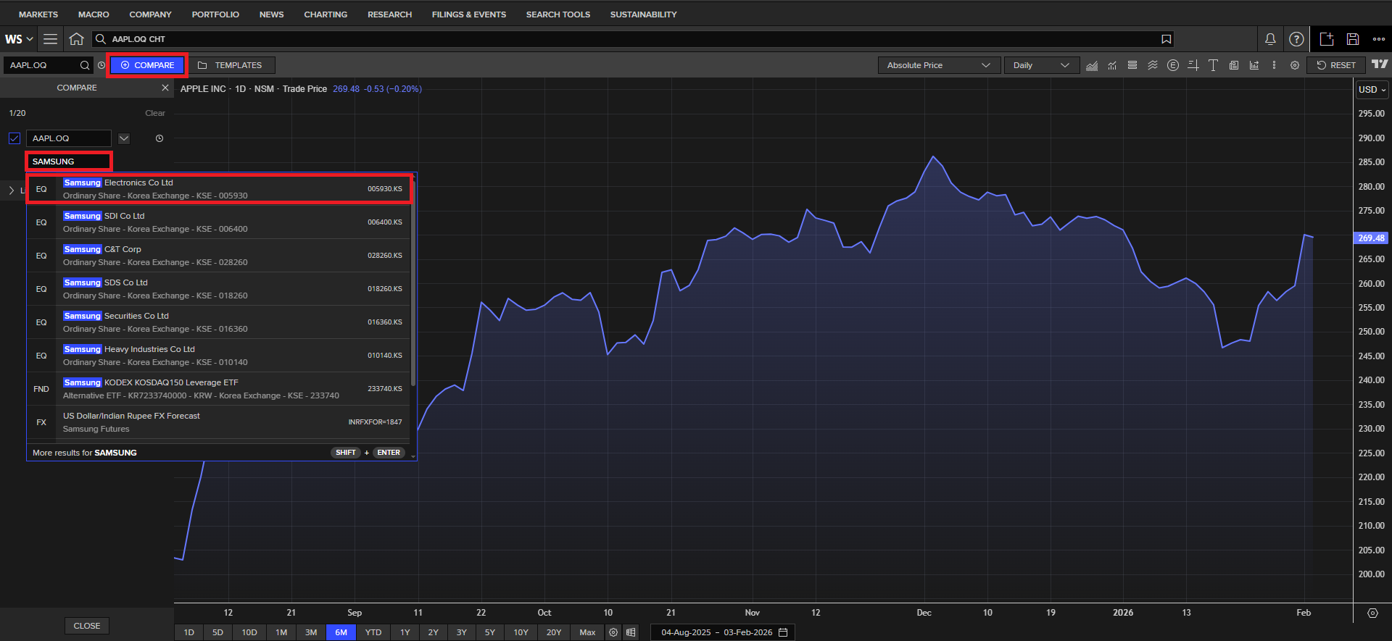
Task: Expand the AAPL.OQ row options arrow
Action: [124, 138]
